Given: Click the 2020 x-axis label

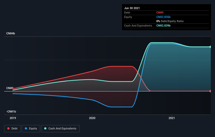Looking at the screenshot, I should pyautogui.click(x=92, y=118).
